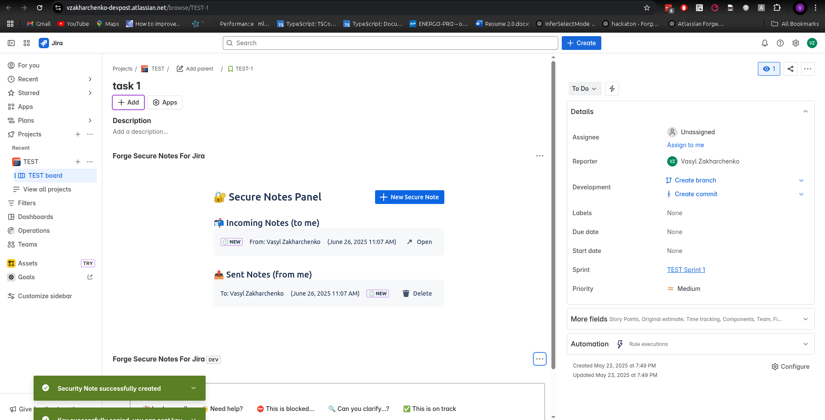
Task: Click the Add button under task title
Action: [x=128, y=102]
